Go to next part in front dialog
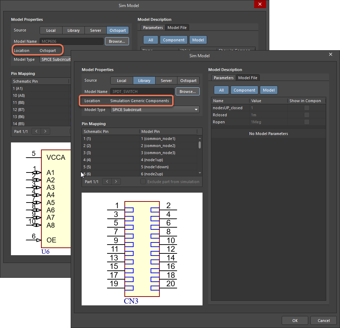340x328 pixels. pyautogui.click(x=116, y=182)
